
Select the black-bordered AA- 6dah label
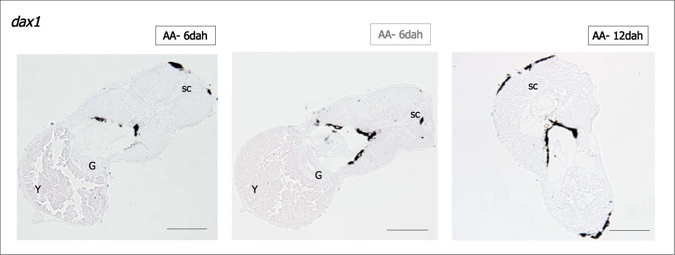[x=185, y=36]
